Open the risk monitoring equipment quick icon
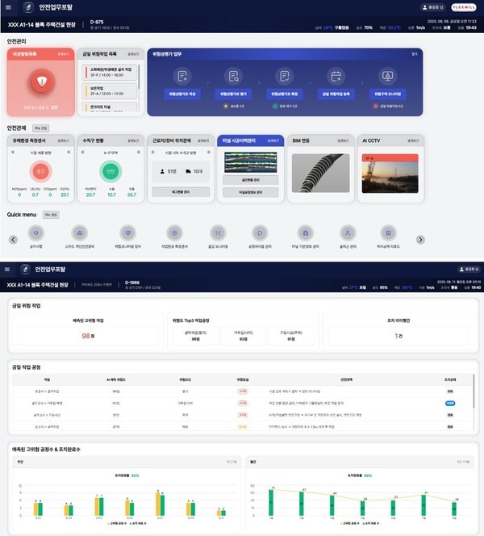The image size is (484, 536). coord(127,233)
